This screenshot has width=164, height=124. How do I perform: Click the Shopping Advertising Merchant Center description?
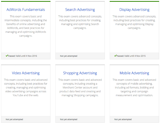click(80, 87)
